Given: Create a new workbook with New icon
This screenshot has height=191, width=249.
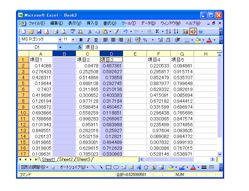Looking at the screenshot, I should (x=24, y=32).
